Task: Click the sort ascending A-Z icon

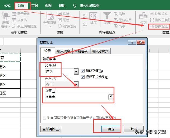Action: pos(85,16)
